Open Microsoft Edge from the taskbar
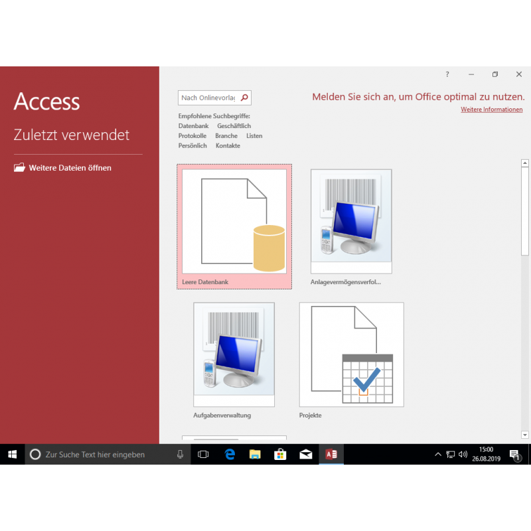The image size is (531, 531). [x=230, y=455]
